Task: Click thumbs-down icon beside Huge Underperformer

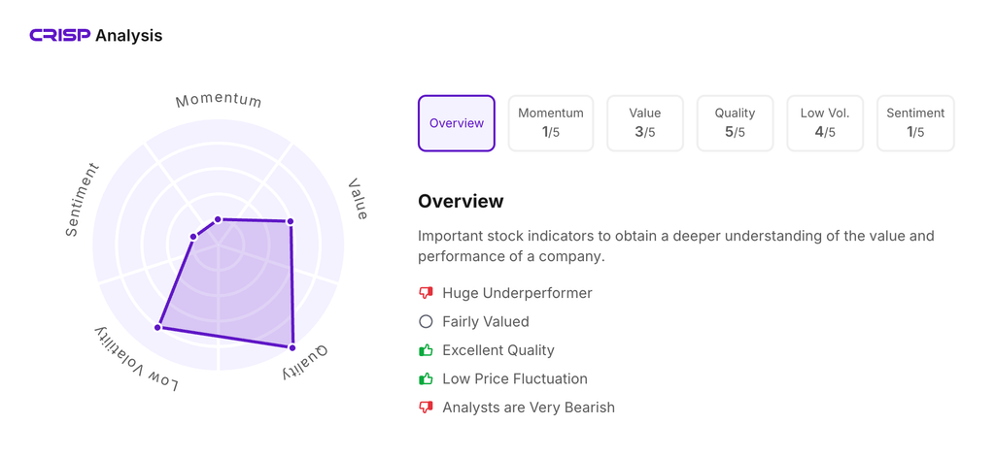Action: pos(426,293)
